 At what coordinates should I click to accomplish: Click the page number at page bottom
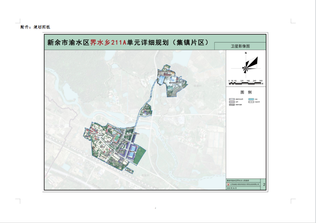coord(155,208)
